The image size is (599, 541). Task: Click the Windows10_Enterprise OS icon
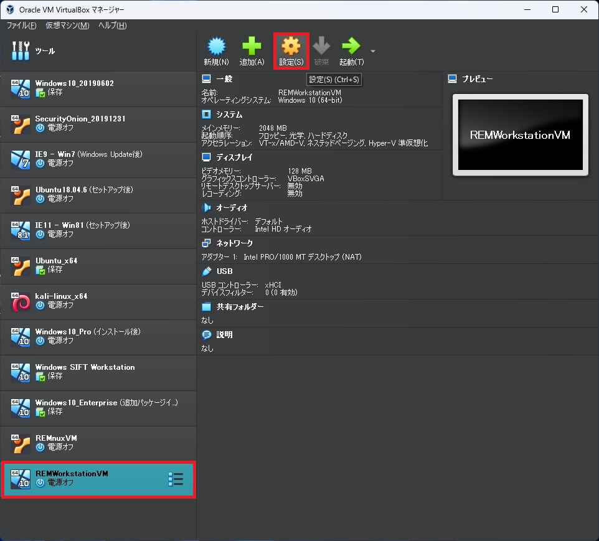tap(21, 408)
